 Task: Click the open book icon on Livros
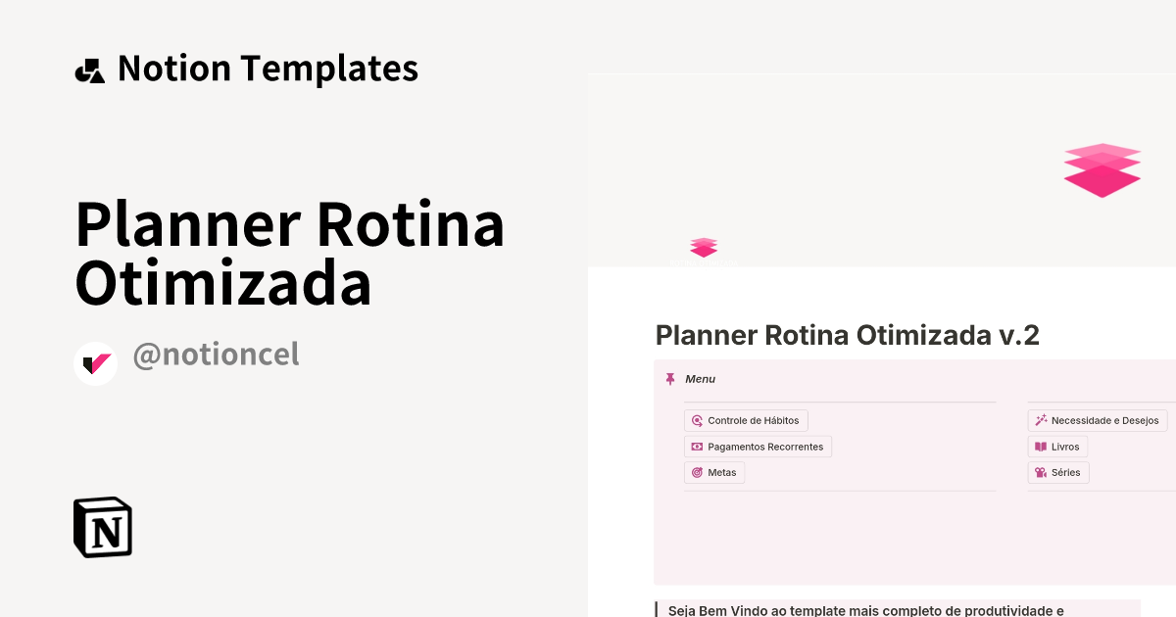[1039, 447]
